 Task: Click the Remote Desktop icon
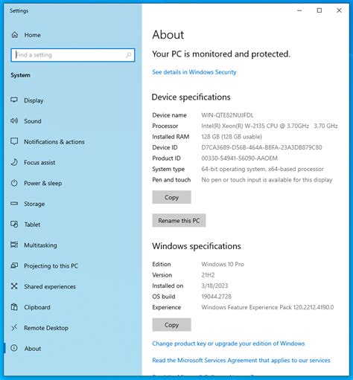[14, 328]
